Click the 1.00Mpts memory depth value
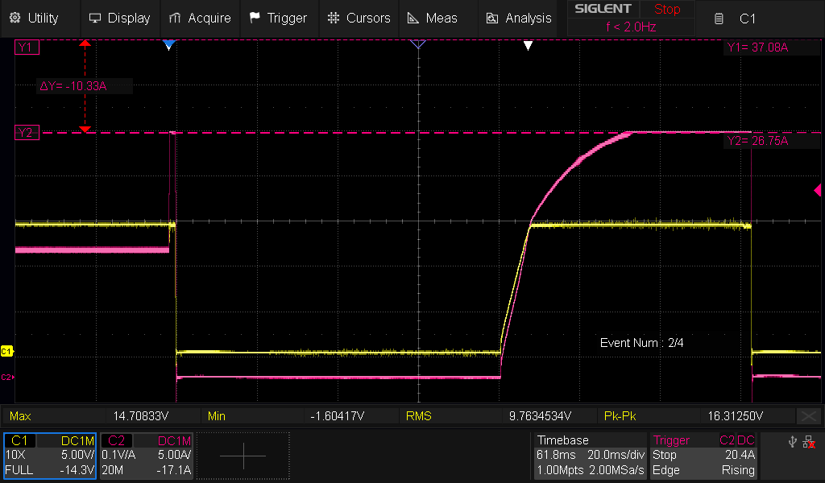The height and width of the screenshot is (483, 825). pos(560,470)
